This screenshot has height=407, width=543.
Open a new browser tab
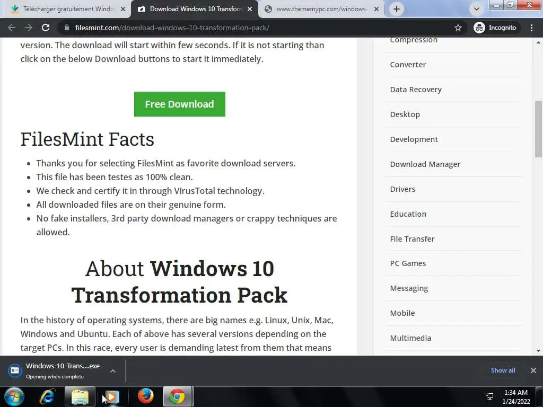tap(397, 9)
